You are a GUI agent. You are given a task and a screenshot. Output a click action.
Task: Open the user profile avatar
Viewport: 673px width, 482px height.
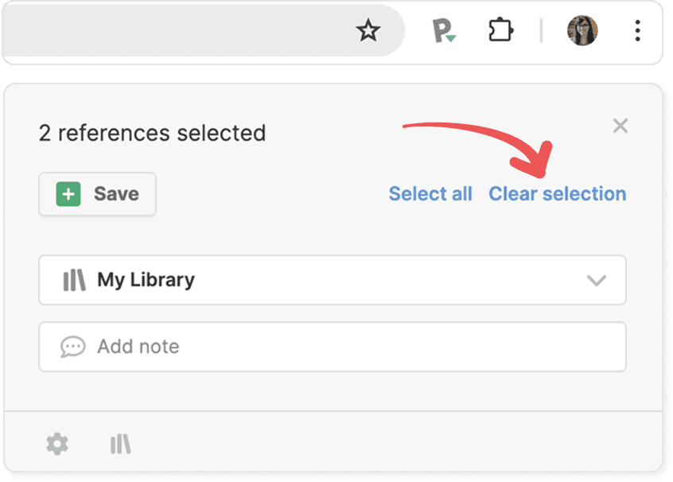point(582,31)
